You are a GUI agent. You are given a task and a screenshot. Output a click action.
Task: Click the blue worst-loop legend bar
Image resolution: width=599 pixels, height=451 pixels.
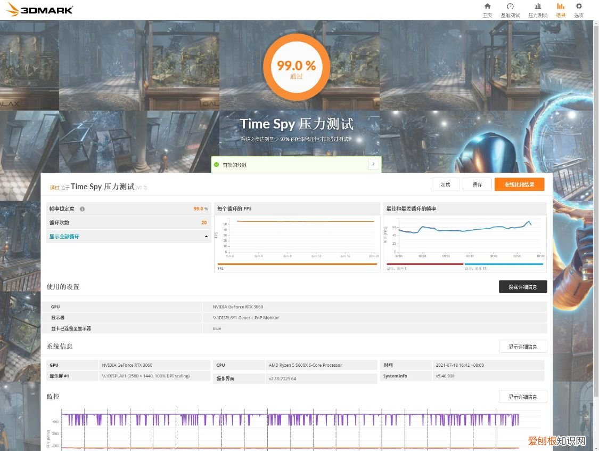(x=504, y=264)
